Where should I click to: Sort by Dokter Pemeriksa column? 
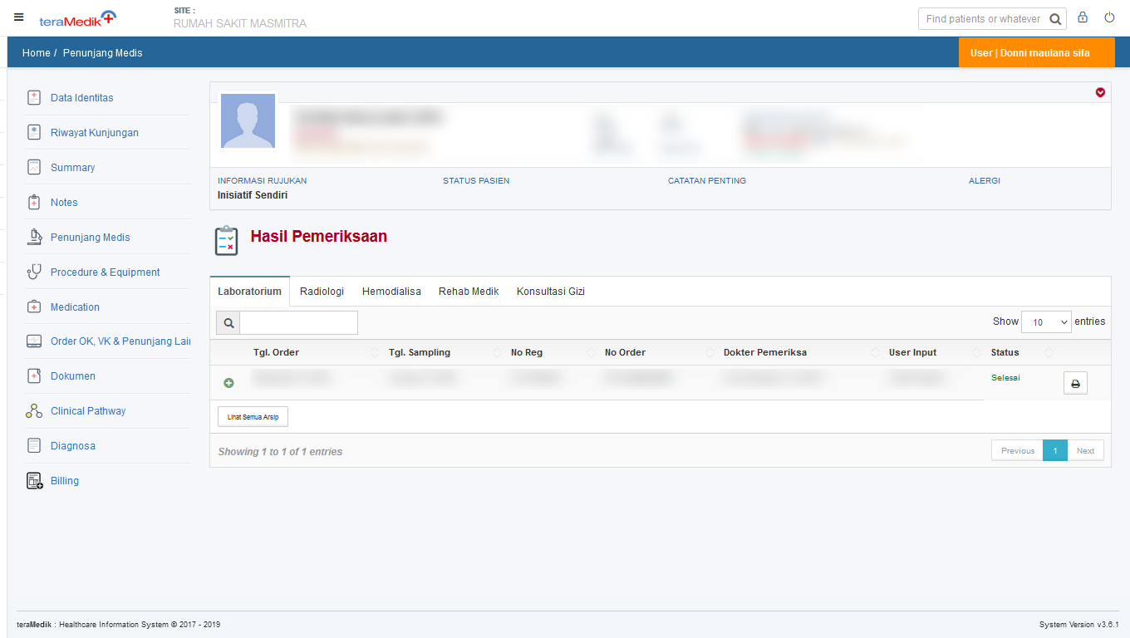coord(798,352)
